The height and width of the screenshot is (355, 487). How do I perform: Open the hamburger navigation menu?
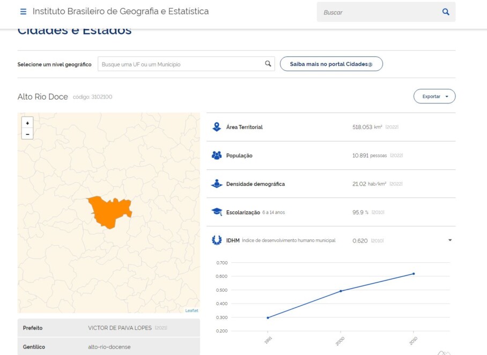[x=23, y=12]
